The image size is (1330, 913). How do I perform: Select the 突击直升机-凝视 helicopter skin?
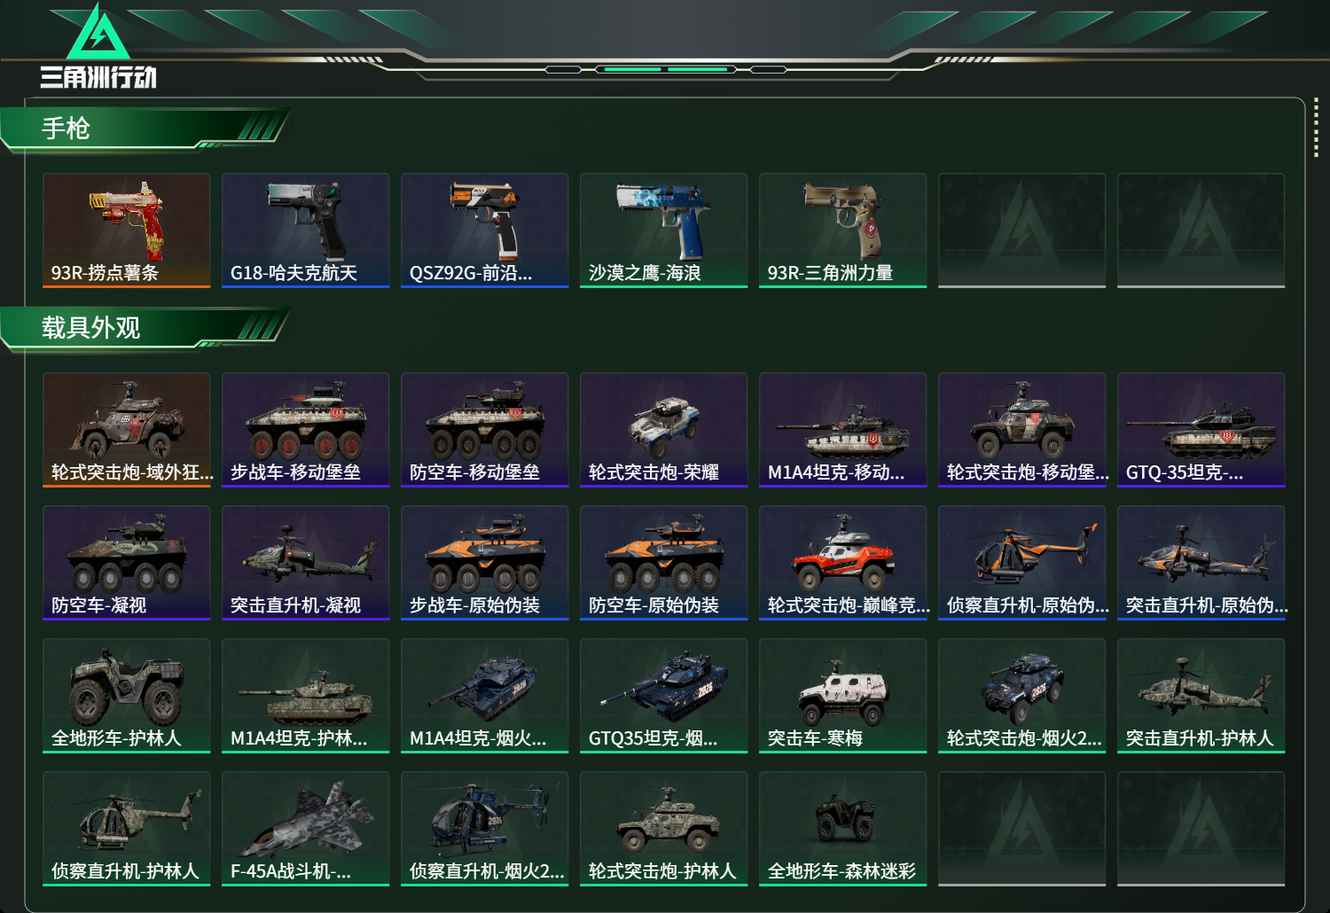[306, 563]
